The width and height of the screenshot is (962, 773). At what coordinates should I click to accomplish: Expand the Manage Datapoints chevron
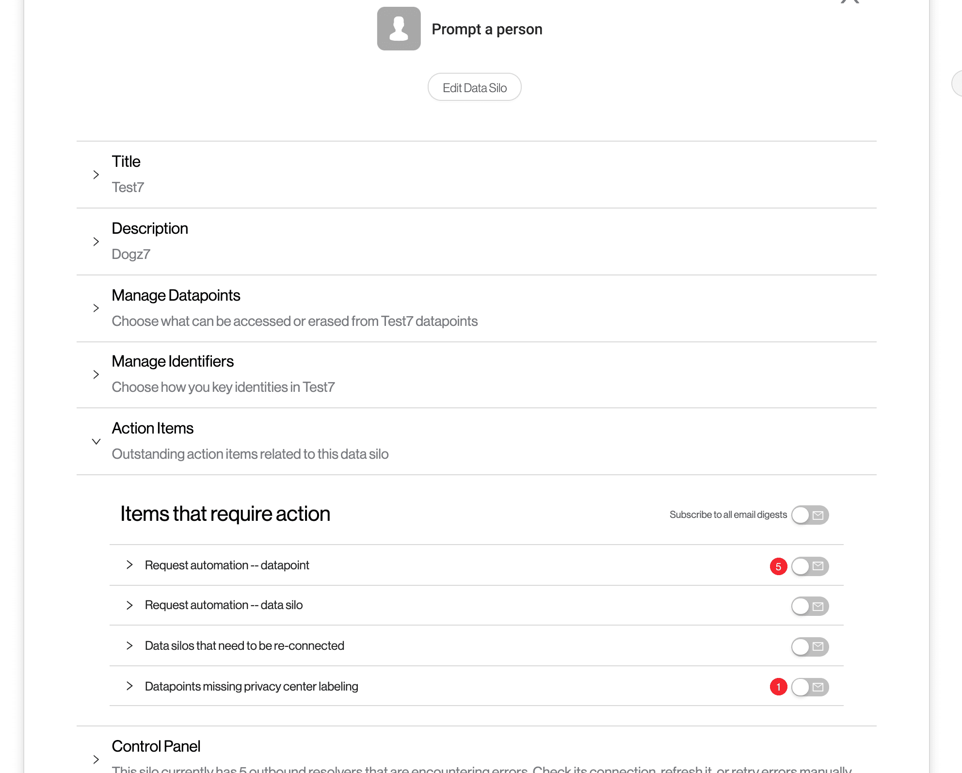click(96, 308)
